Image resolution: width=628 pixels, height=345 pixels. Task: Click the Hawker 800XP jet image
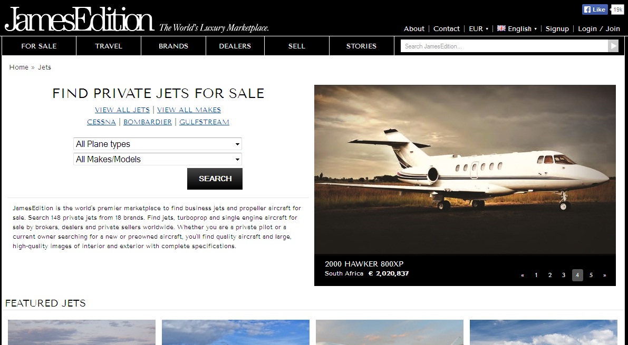[465, 169]
